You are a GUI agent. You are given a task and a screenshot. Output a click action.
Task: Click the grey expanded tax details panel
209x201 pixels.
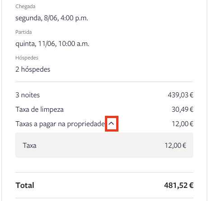(104, 145)
